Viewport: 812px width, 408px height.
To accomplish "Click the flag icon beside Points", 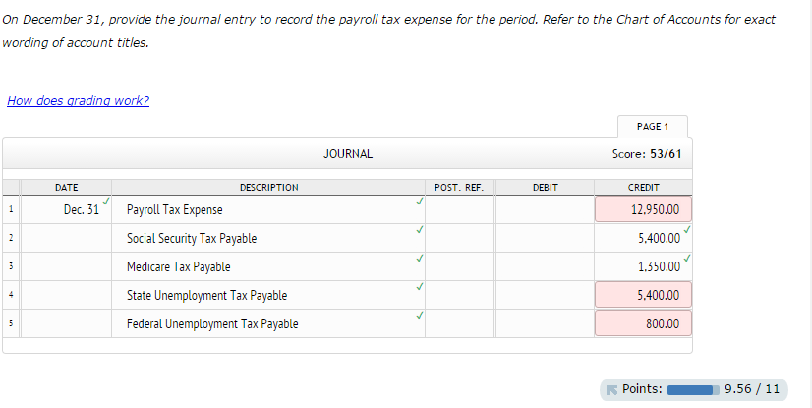I will [611, 389].
